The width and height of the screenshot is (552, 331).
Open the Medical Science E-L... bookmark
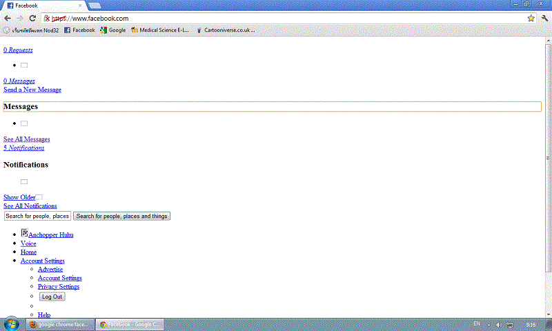click(x=160, y=30)
